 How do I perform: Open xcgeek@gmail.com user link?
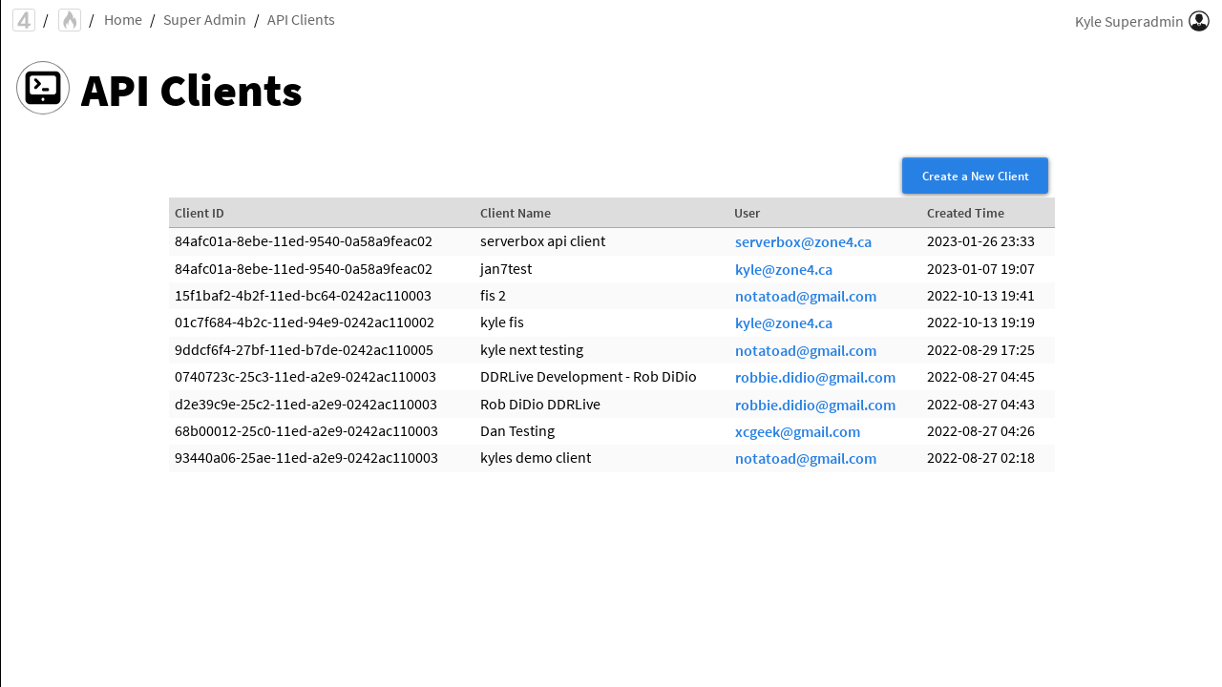click(797, 432)
